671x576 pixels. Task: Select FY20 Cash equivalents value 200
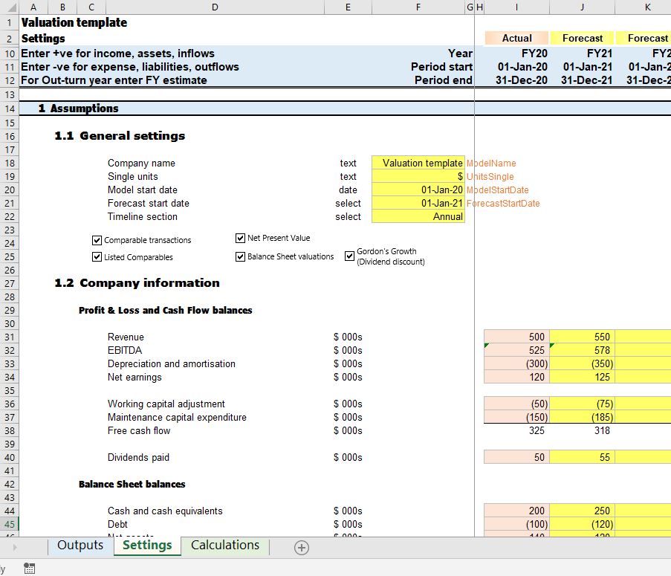tap(516, 511)
